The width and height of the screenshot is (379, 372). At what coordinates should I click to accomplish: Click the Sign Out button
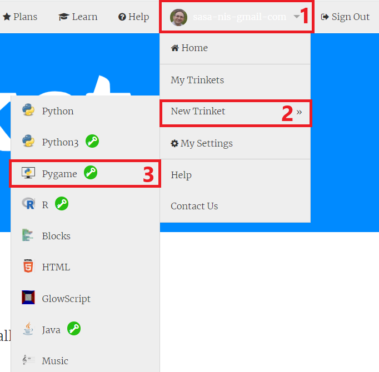coord(345,17)
